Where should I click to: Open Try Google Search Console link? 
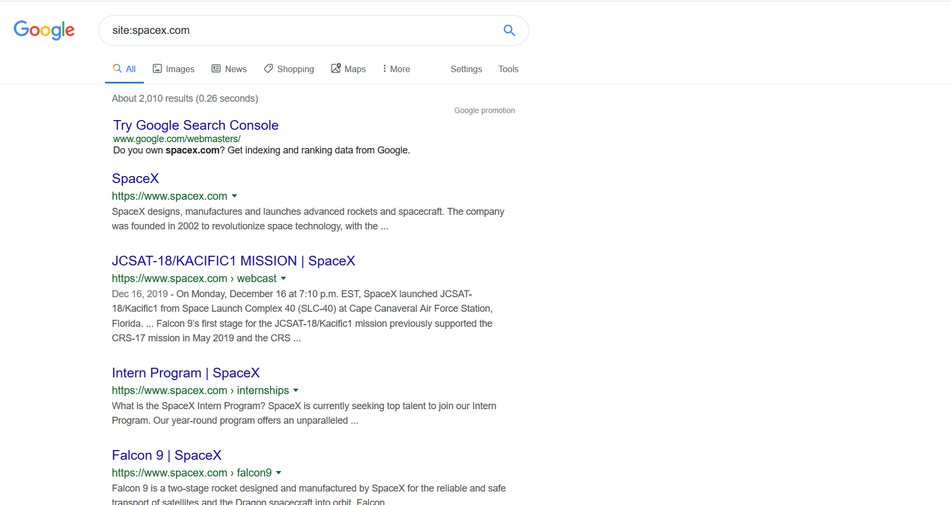(196, 125)
